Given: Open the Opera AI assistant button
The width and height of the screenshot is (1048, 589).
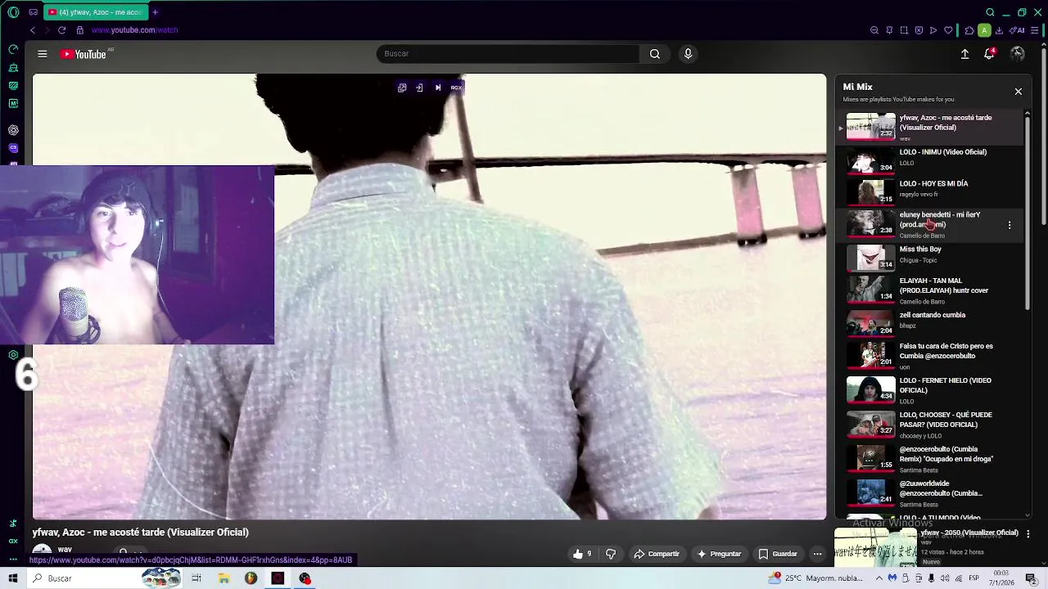Looking at the screenshot, I should click(x=1017, y=30).
